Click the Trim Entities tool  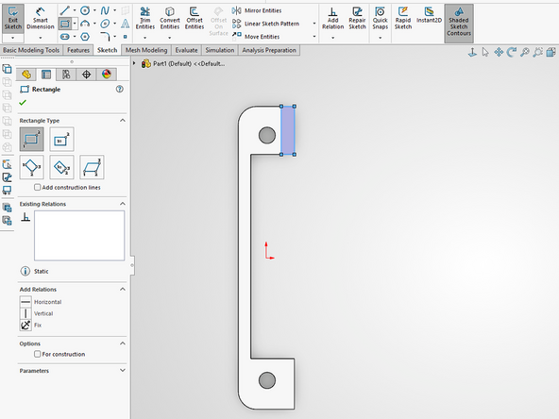coord(145,19)
